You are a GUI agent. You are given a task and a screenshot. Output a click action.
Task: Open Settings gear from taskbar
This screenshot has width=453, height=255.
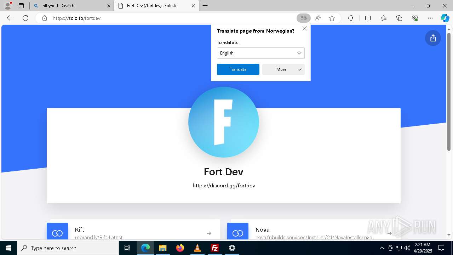pos(232,248)
